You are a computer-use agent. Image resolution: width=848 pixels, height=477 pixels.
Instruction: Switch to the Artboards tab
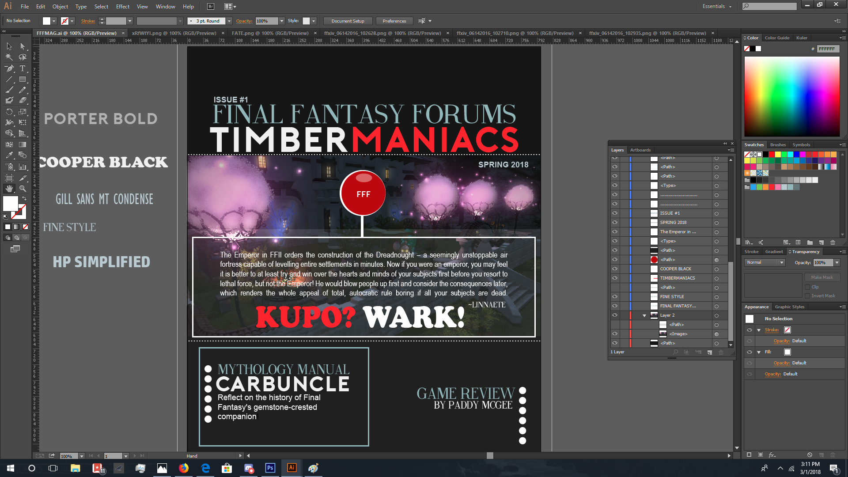640,150
